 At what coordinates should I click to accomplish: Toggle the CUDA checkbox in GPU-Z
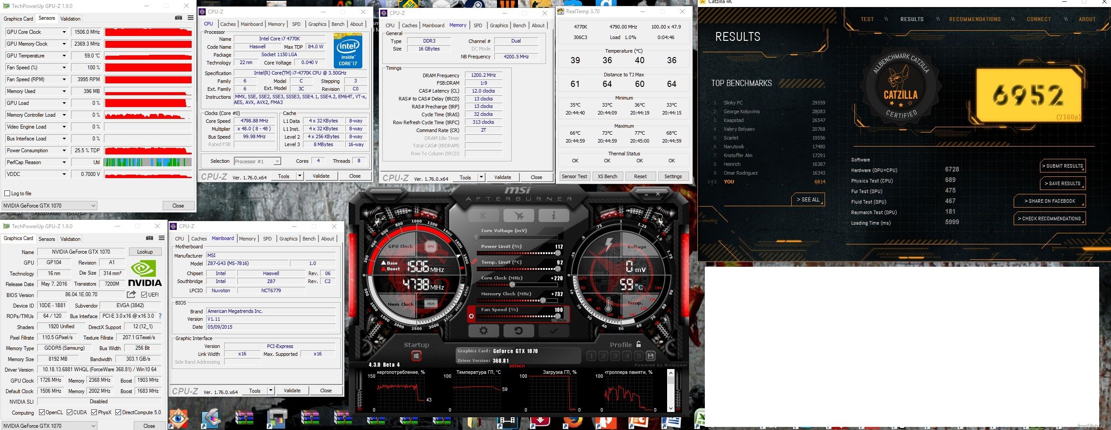(x=69, y=412)
